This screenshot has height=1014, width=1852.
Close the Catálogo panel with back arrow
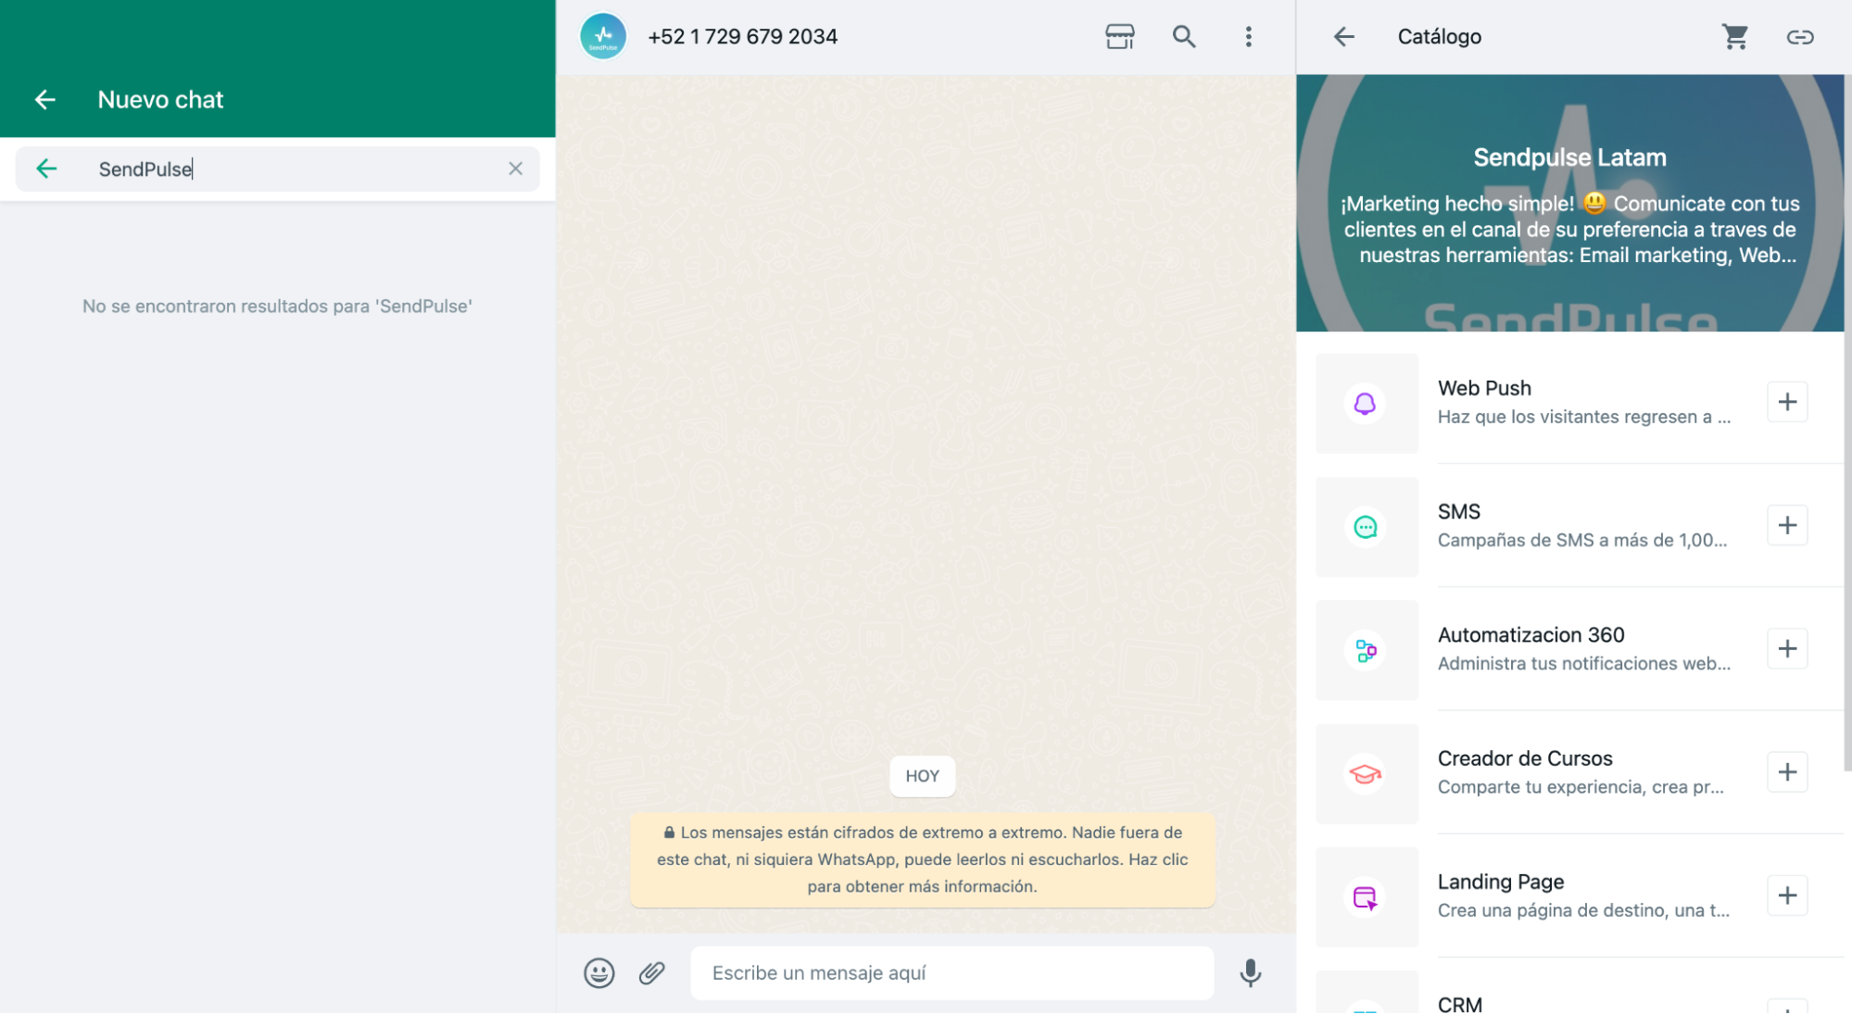tap(1343, 37)
